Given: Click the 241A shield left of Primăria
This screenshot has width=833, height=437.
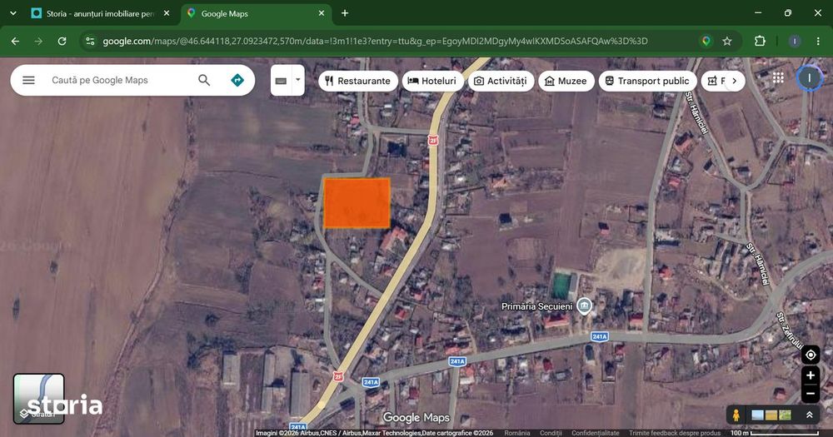Looking at the screenshot, I should tap(456, 361).
